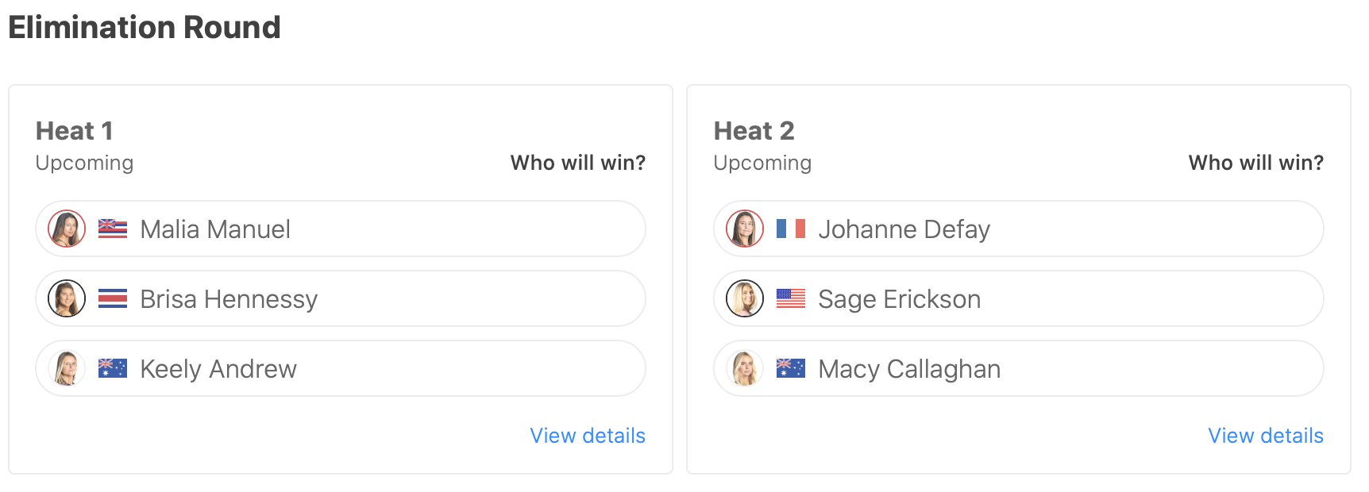
Task: Click Keely Andrew's avatar photo
Action: 67,368
